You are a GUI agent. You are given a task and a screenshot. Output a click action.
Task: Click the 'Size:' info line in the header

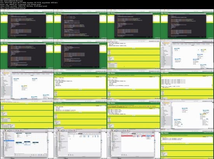tap(29, 3)
